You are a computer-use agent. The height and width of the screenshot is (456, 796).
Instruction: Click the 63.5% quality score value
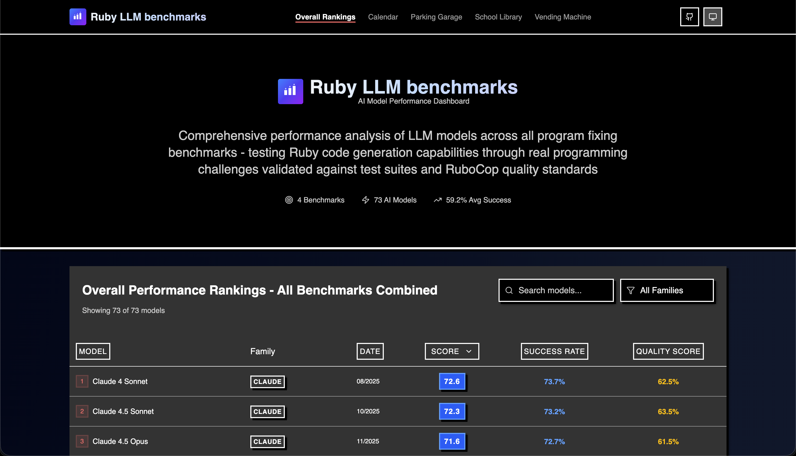pyautogui.click(x=668, y=412)
